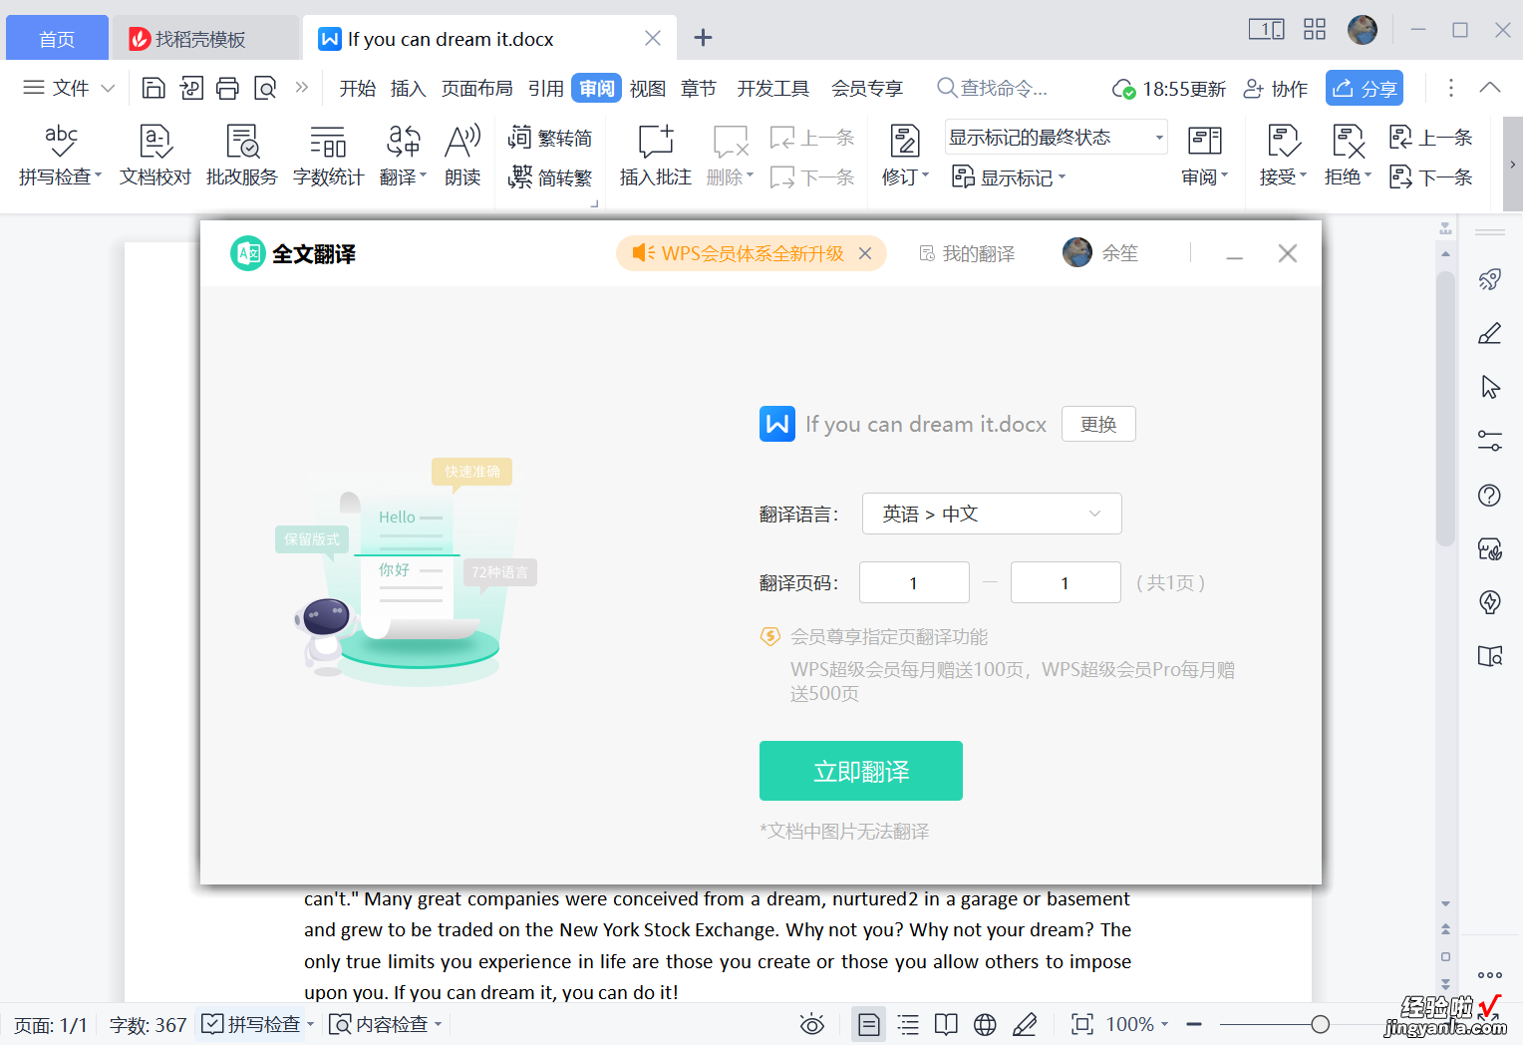Open the 文档校对 proofreading tool
Viewport: 1523px width, 1045px height.
click(155, 156)
